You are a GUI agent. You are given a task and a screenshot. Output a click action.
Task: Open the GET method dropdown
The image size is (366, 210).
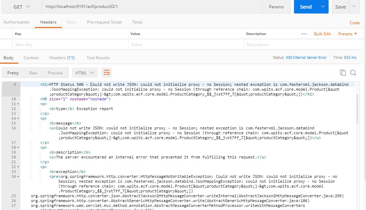pos(22,7)
